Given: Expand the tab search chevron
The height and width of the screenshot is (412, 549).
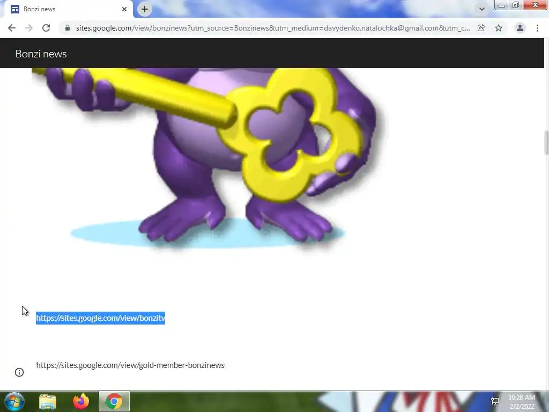Looking at the screenshot, I should pyautogui.click(x=482, y=9).
